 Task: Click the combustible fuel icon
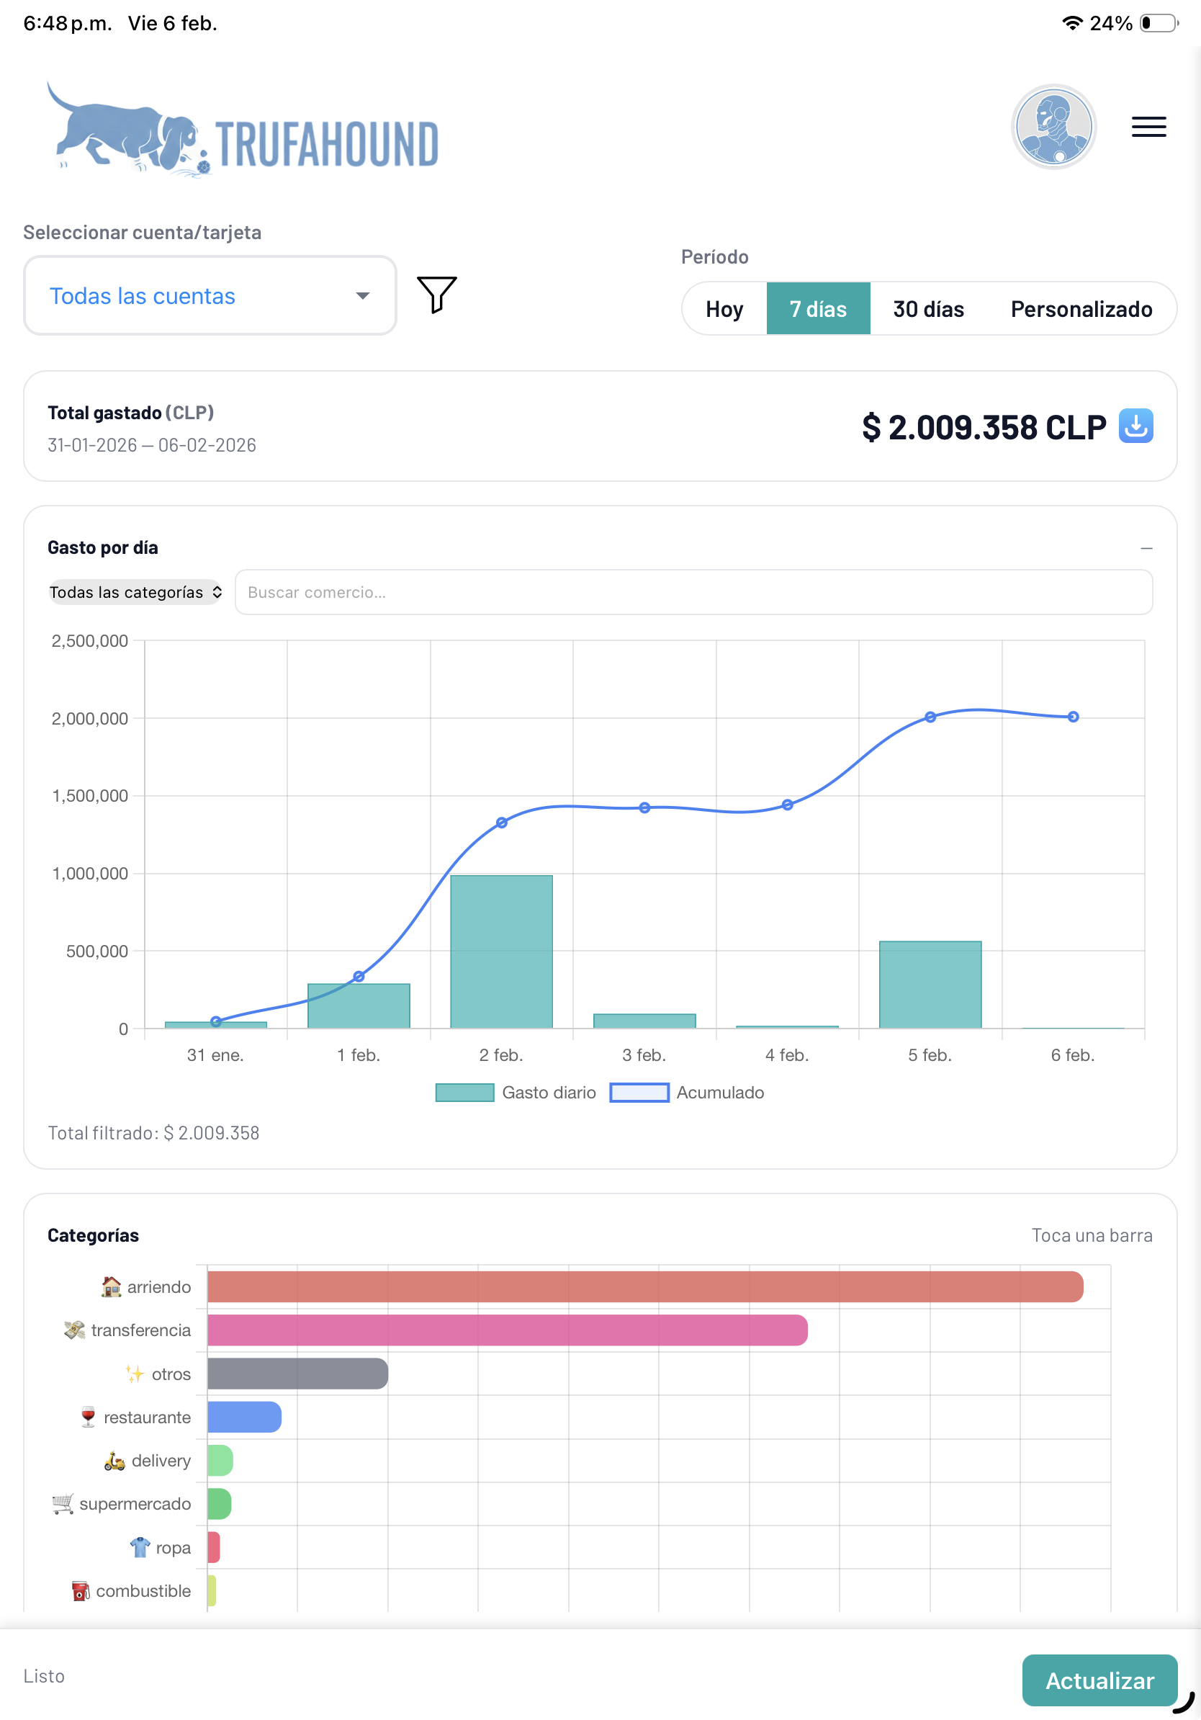pyautogui.click(x=82, y=1590)
